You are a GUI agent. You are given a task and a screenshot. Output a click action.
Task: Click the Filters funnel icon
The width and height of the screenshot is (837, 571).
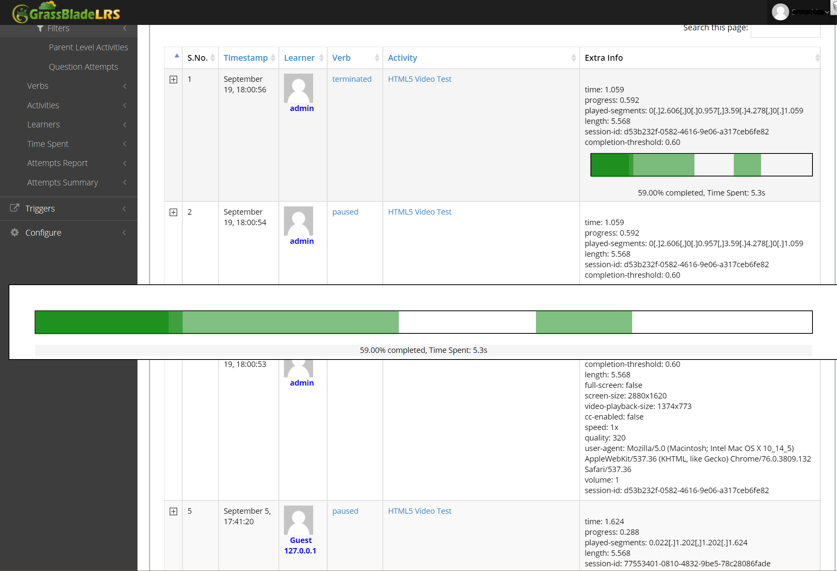pos(40,28)
